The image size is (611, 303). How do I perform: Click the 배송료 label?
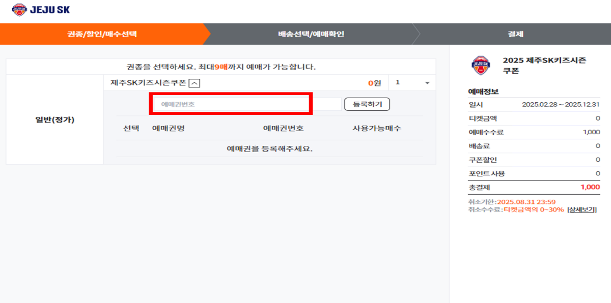(x=478, y=146)
